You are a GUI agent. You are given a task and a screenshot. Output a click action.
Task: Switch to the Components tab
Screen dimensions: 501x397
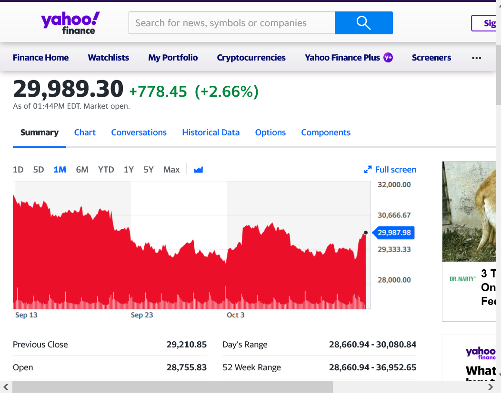click(x=326, y=132)
